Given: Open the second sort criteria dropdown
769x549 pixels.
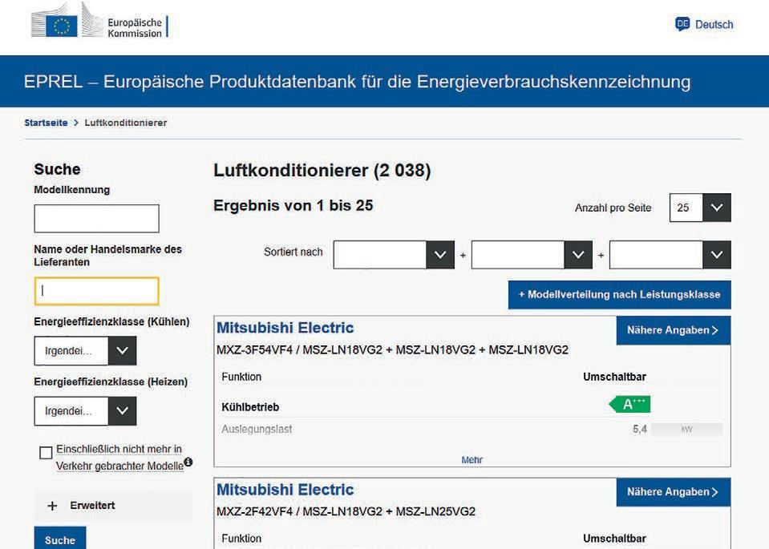Looking at the screenshot, I should (532, 254).
